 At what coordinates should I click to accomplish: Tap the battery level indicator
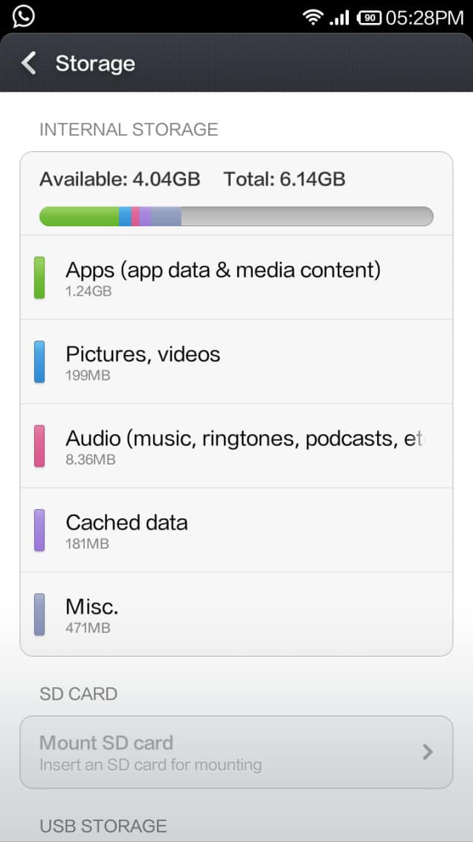(x=369, y=17)
